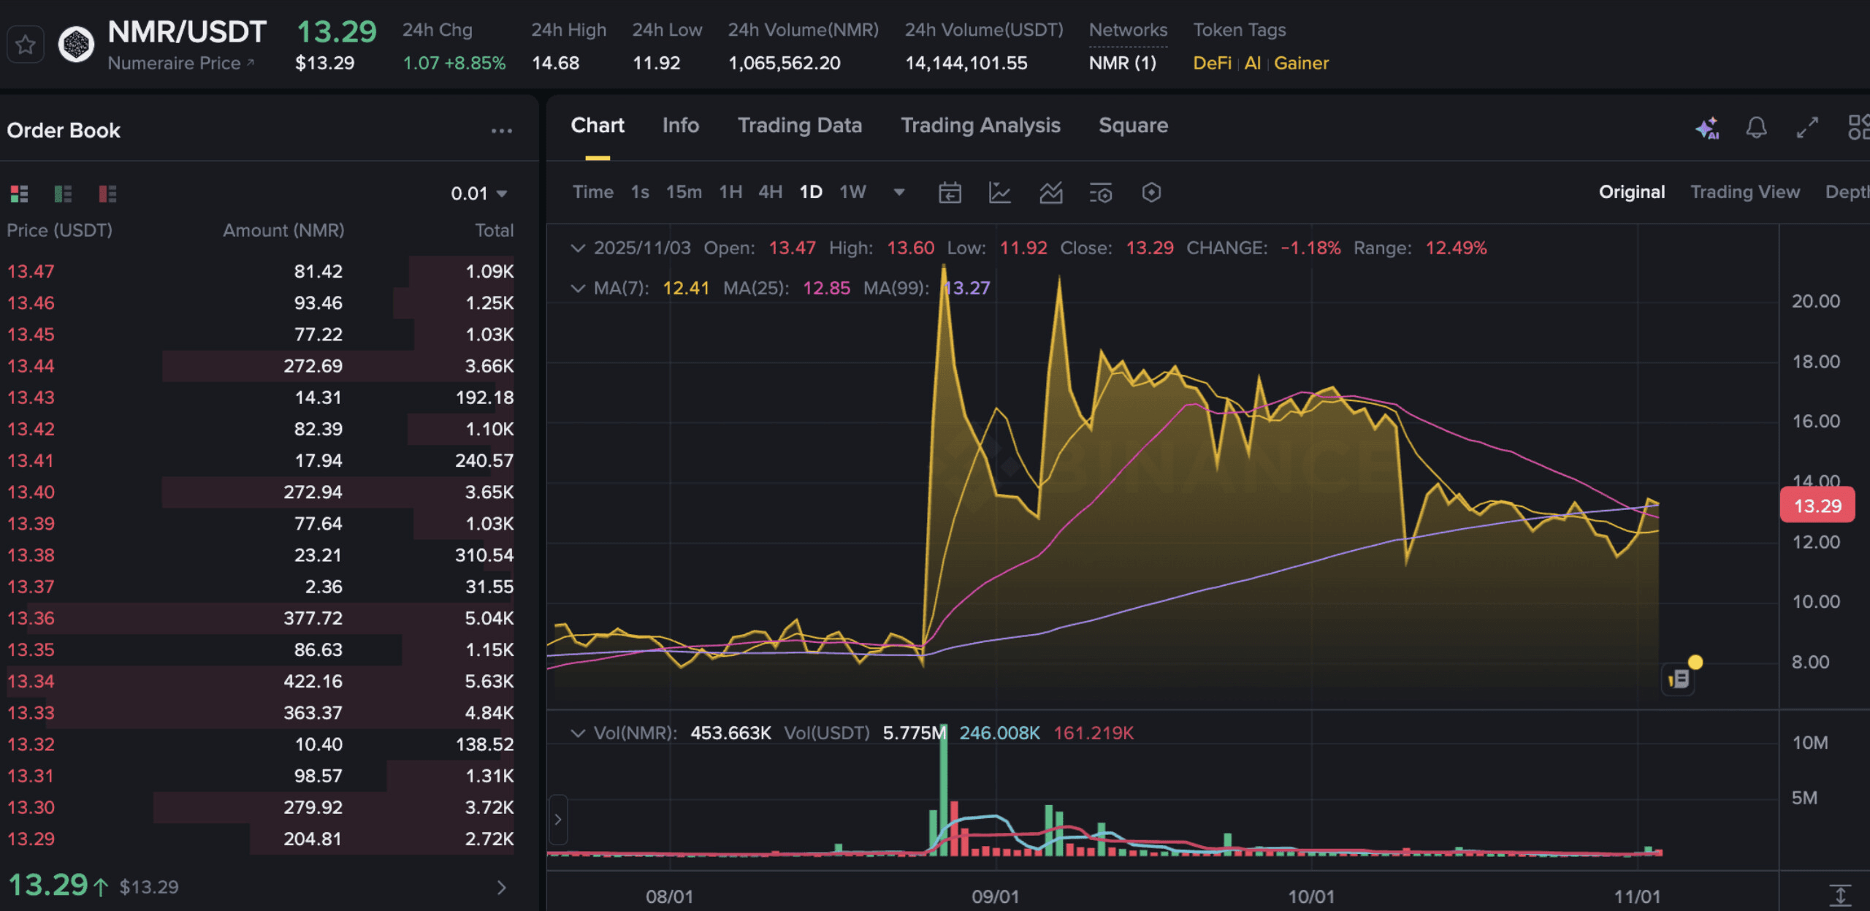This screenshot has height=911, width=1870.
Task: Open the chart settings hexagon icon
Action: point(1151,193)
